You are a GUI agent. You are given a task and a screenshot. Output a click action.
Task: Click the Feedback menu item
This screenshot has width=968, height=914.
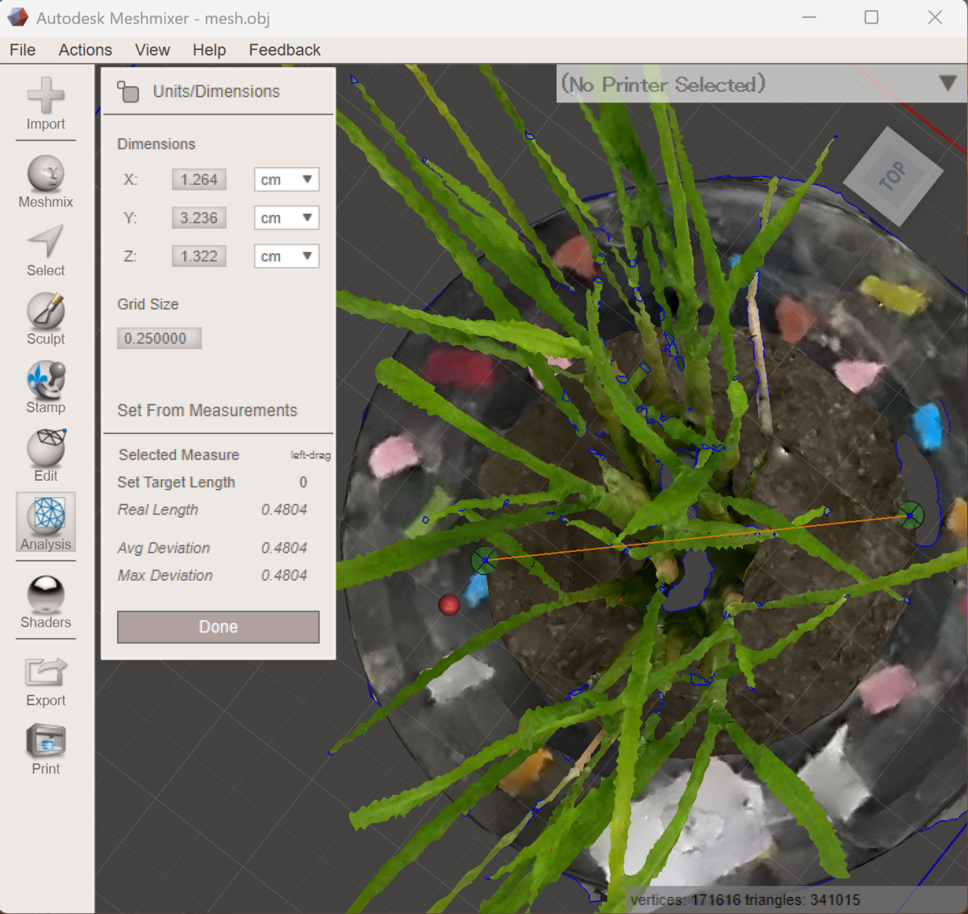point(285,50)
